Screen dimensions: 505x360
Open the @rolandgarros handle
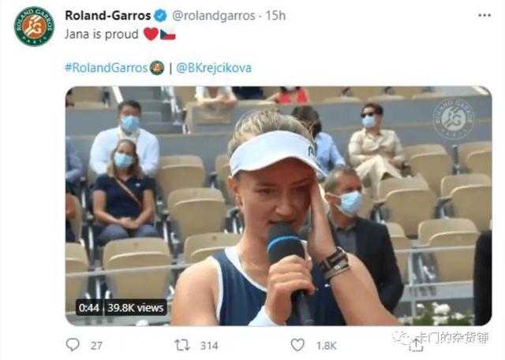click(214, 16)
